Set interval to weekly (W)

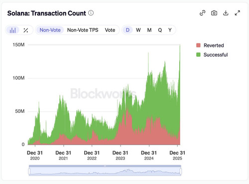pyautogui.click(x=138, y=30)
